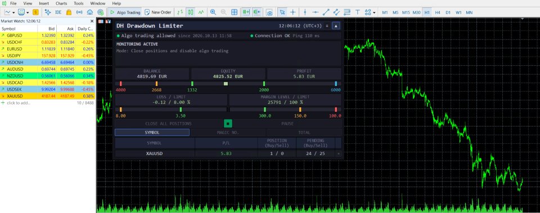Open the Insert menu
This screenshot has width=540, height=213.
(x=44, y=3)
